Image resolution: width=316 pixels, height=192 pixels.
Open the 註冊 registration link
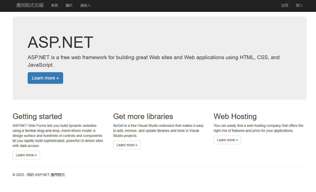[x=285, y=5]
